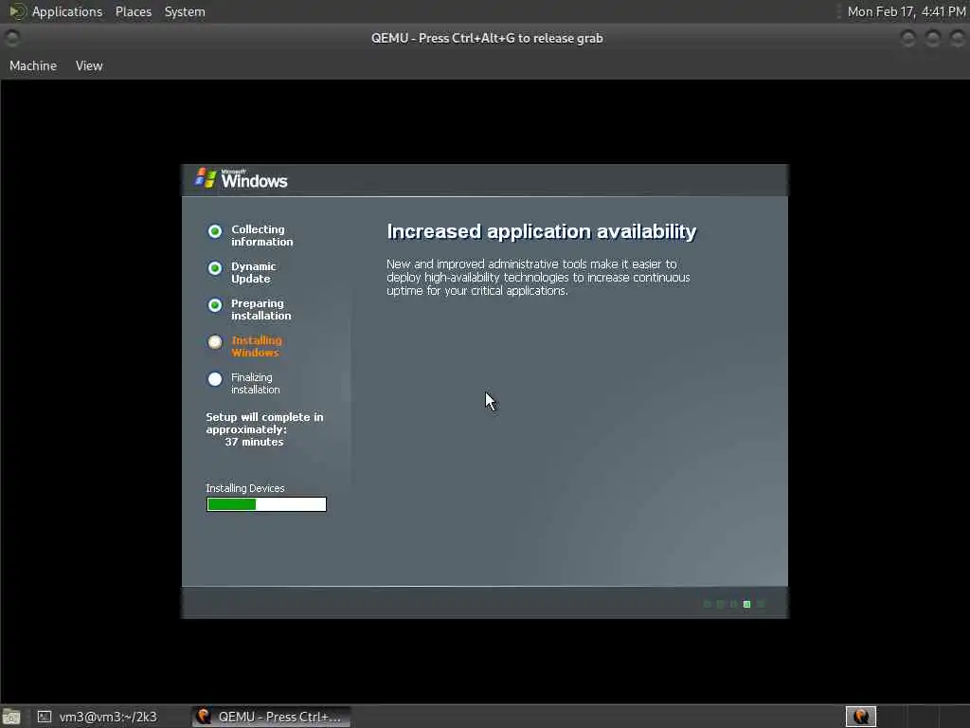The width and height of the screenshot is (970, 728).
Task: Click the 'Dynamic Update' label
Action: (x=254, y=272)
